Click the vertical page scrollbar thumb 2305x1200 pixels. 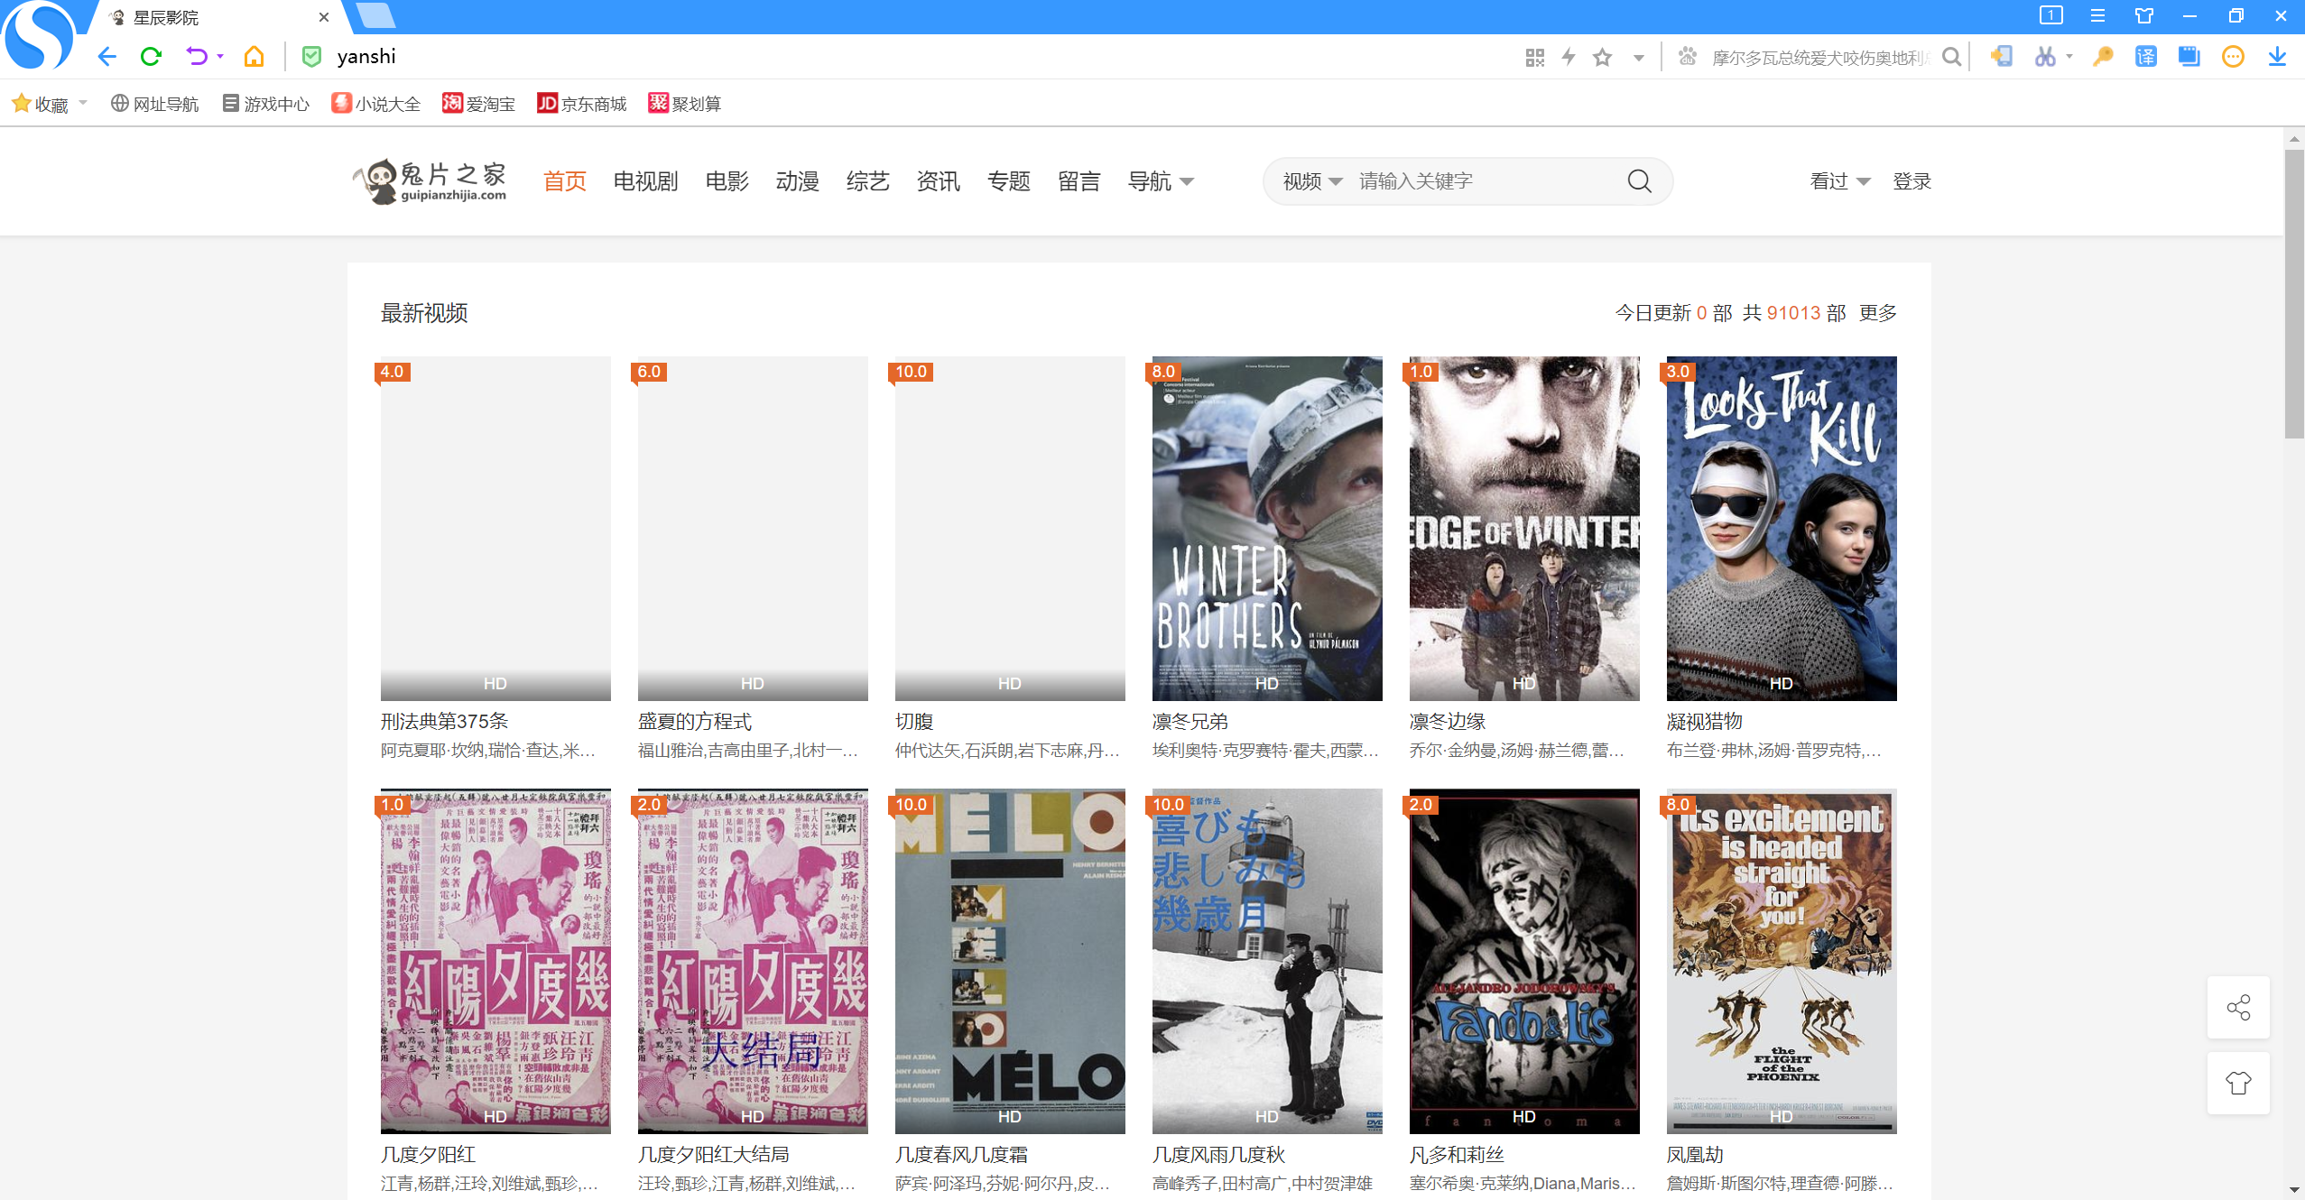pos(2293,293)
